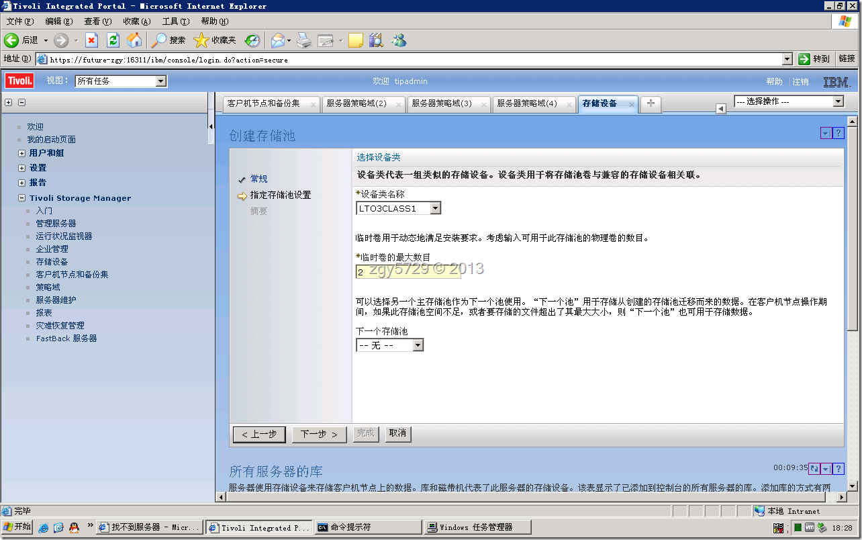Open Favorites (收藏夹) star button
The width and height of the screenshot is (862, 540).
pyautogui.click(x=215, y=40)
